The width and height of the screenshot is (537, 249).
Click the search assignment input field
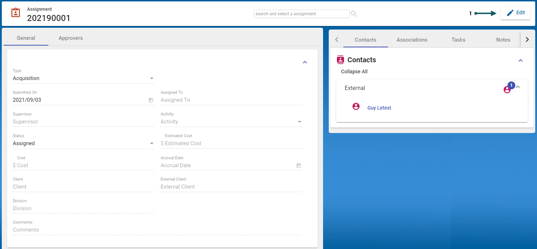click(301, 14)
